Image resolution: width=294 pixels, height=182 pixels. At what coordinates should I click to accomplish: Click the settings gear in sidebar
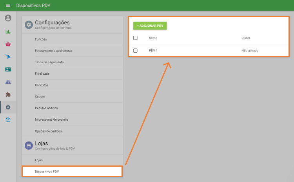[x=8, y=107]
